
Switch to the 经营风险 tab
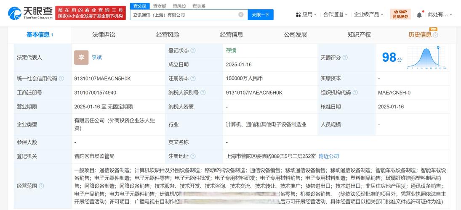tap(168, 35)
